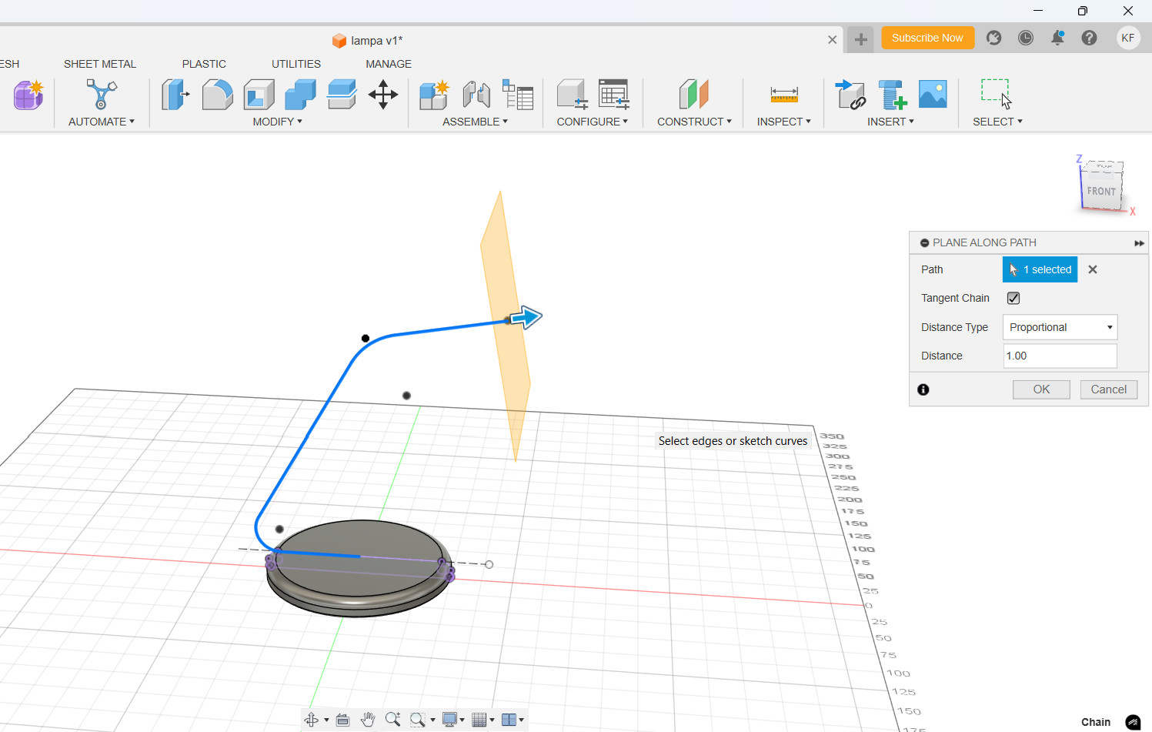The height and width of the screenshot is (732, 1152).
Task: Click the Distance value input field
Action: click(1060, 356)
